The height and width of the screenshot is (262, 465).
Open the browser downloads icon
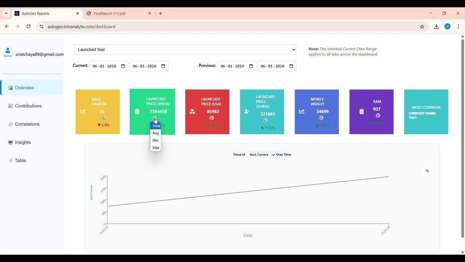click(x=437, y=27)
